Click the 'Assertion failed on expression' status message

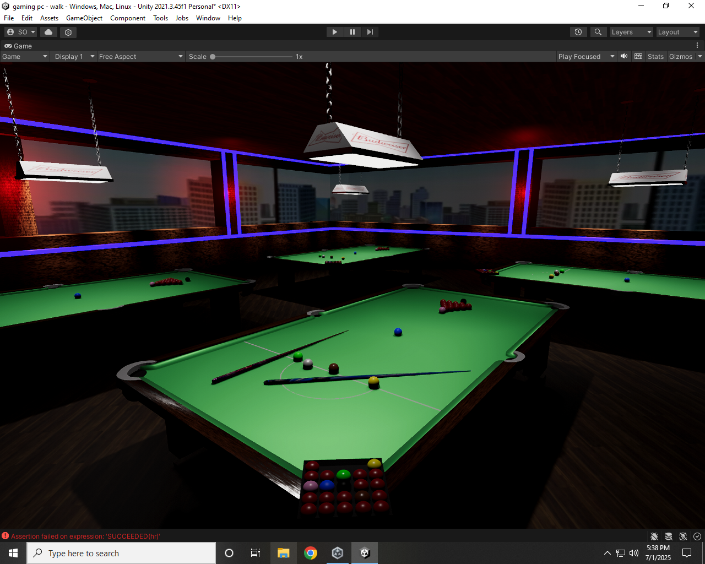(85, 536)
